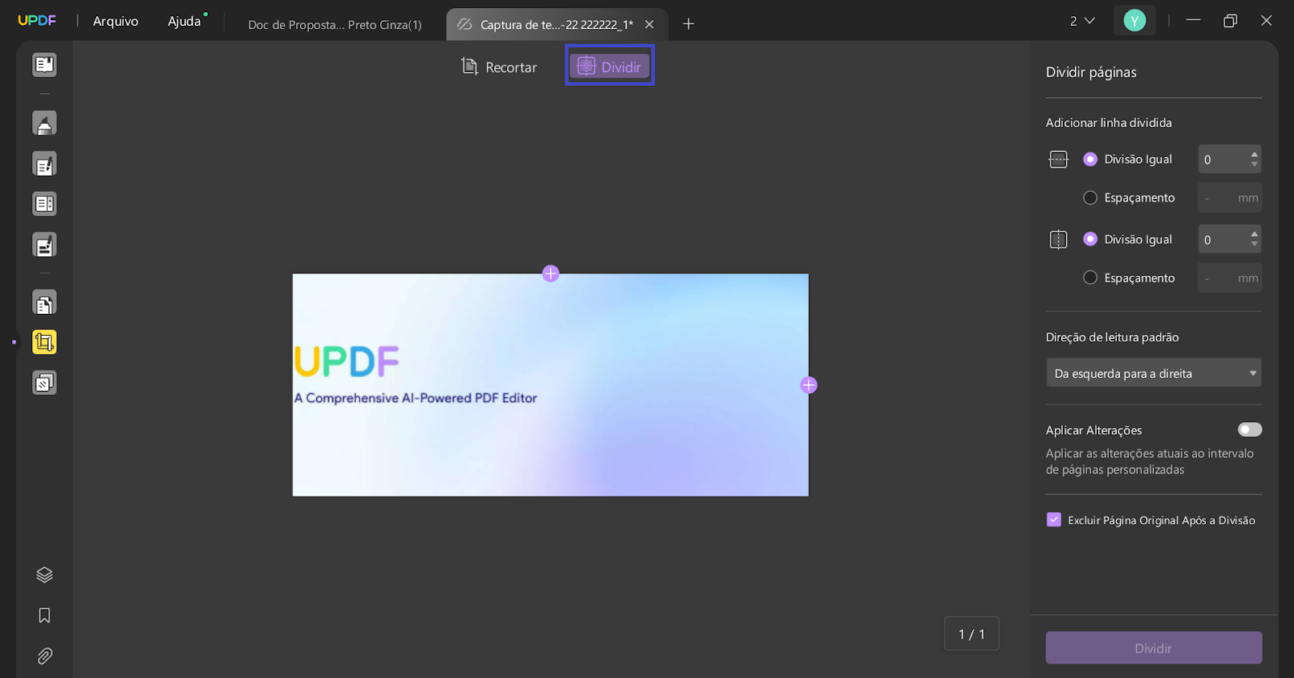Select the Comment highlighter tool in the sidebar
This screenshot has height=678, width=1294.
[x=44, y=124]
